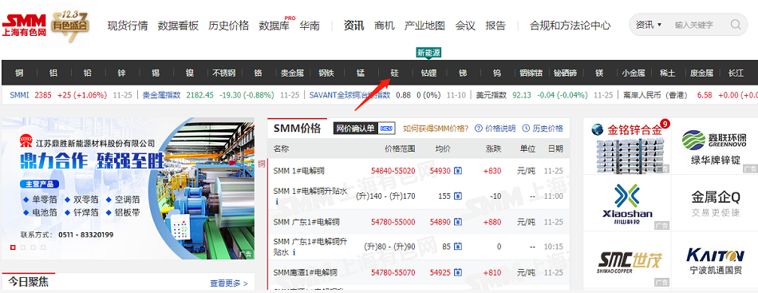Image resolution: width=758 pixels, height=293 pixels.
Task: Open 合规和方法论中心 in top menu
Action: 570,26
